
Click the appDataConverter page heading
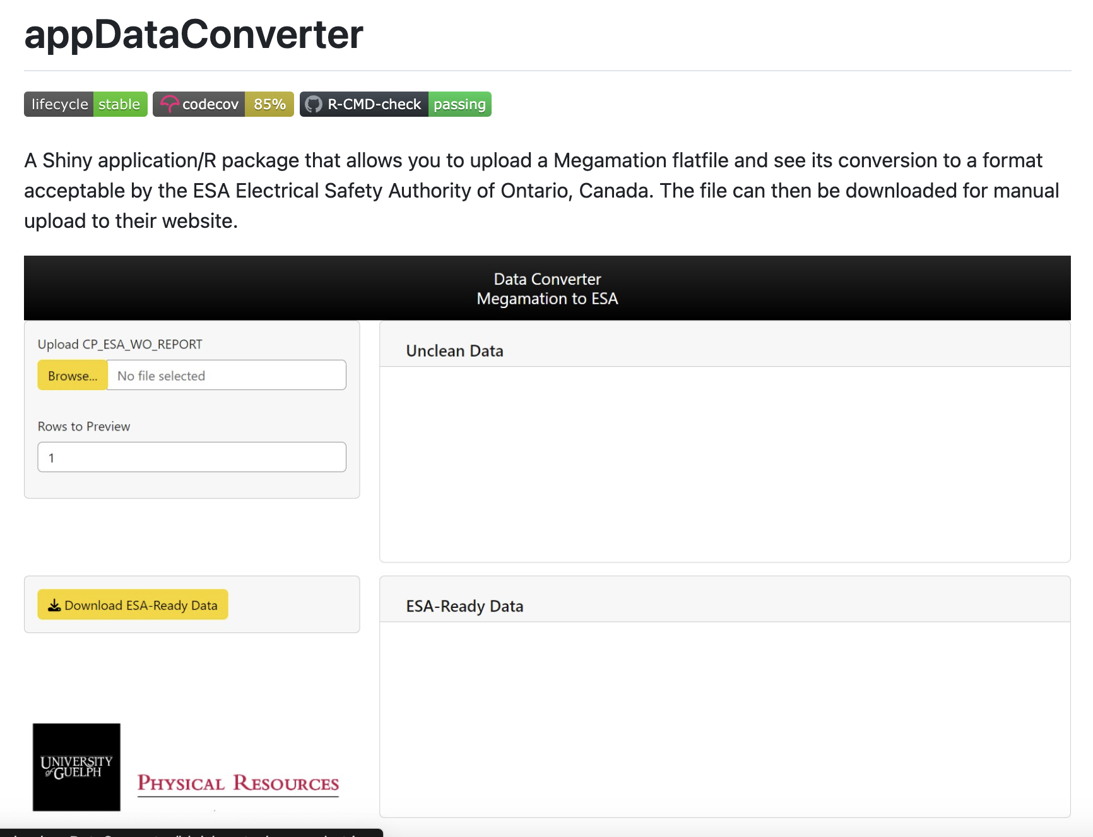coord(193,35)
